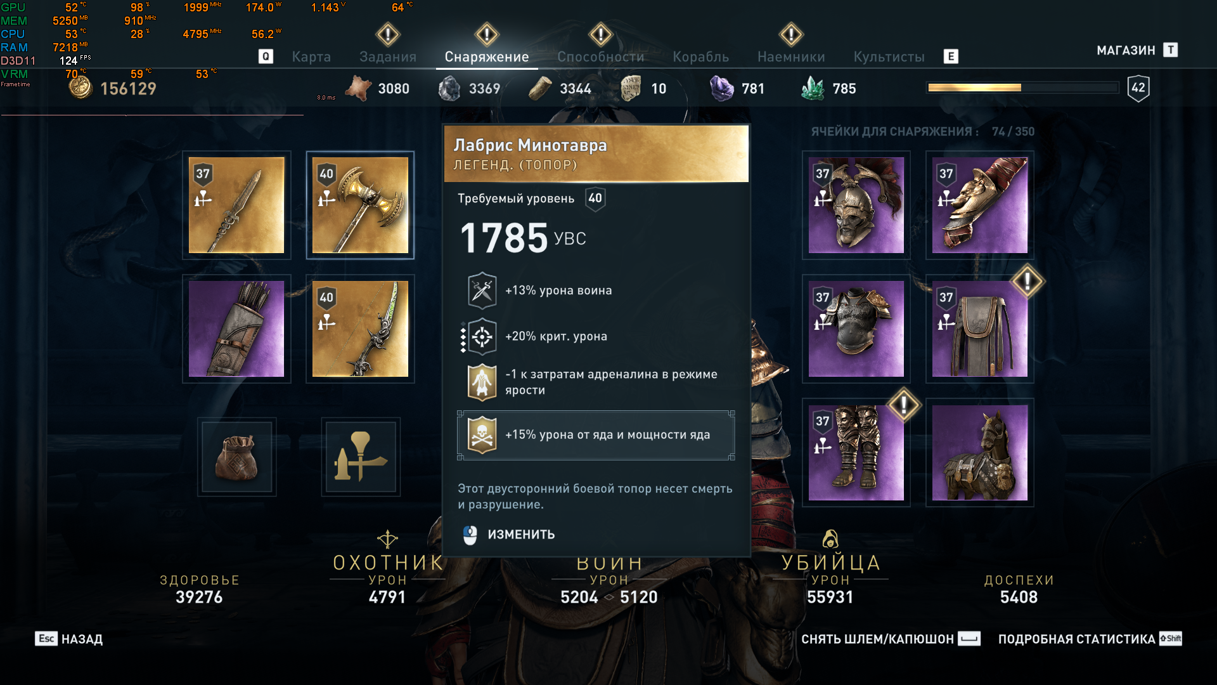
Task: Select the poison damage engraving row
Action: (596, 435)
